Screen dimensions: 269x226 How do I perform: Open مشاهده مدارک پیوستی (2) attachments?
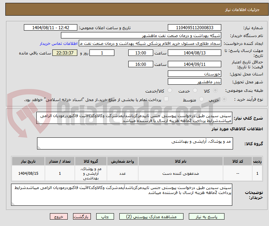pyautogui.click(x=151, y=217)
